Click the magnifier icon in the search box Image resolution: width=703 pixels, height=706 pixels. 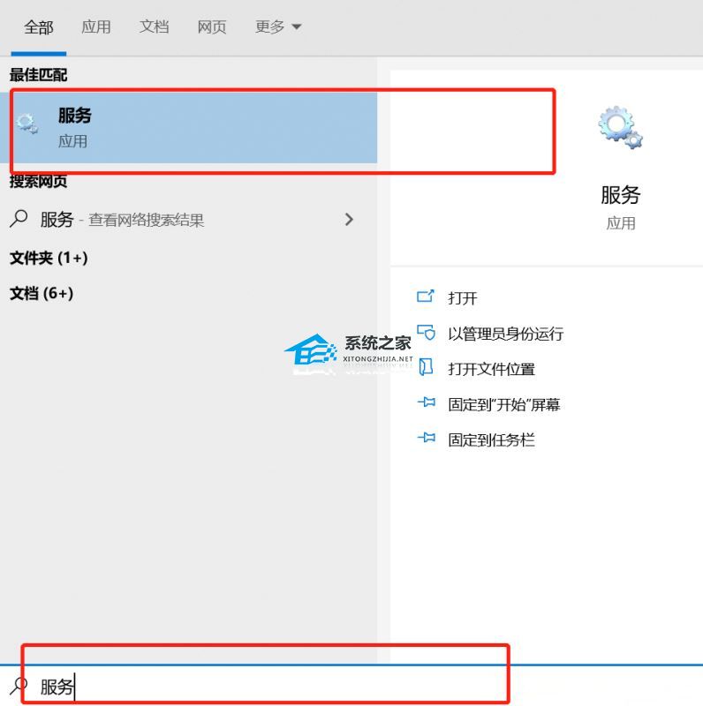pyautogui.click(x=19, y=687)
